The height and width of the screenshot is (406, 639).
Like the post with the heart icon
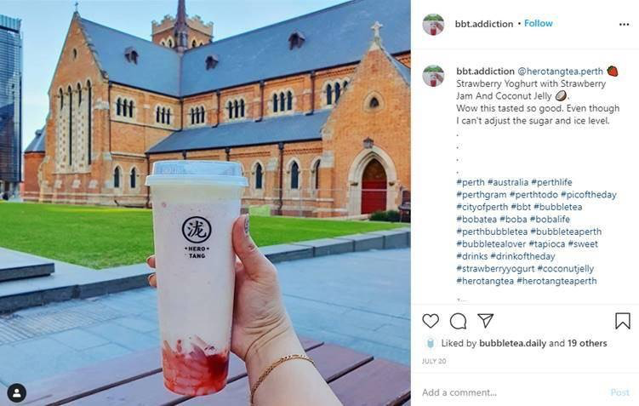click(431, 321)
